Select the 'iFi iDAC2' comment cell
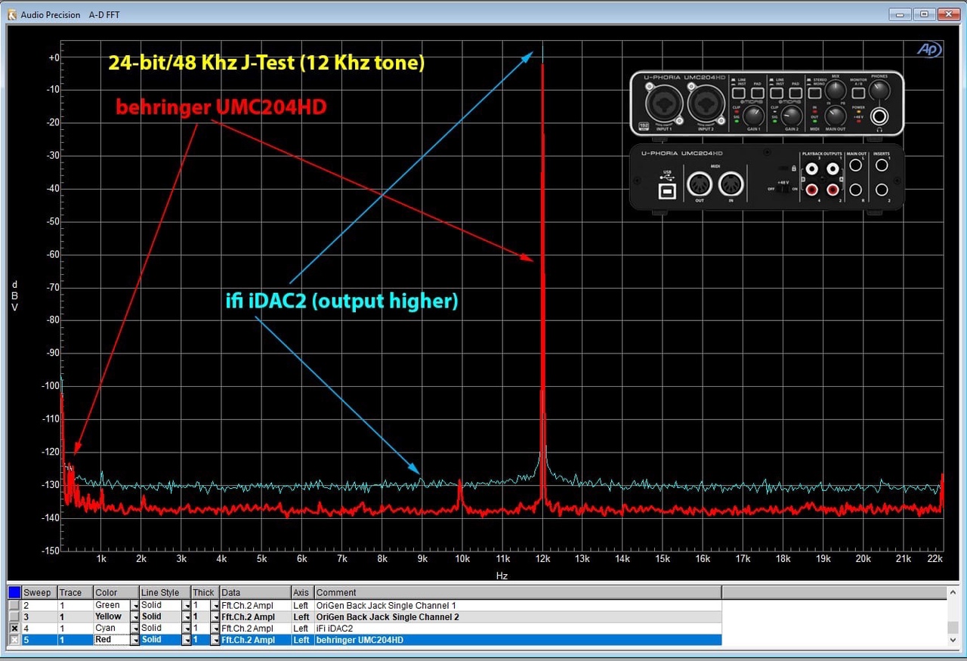Image resolution: width=967 pixels, height=661 pixels. click(517, 629)
